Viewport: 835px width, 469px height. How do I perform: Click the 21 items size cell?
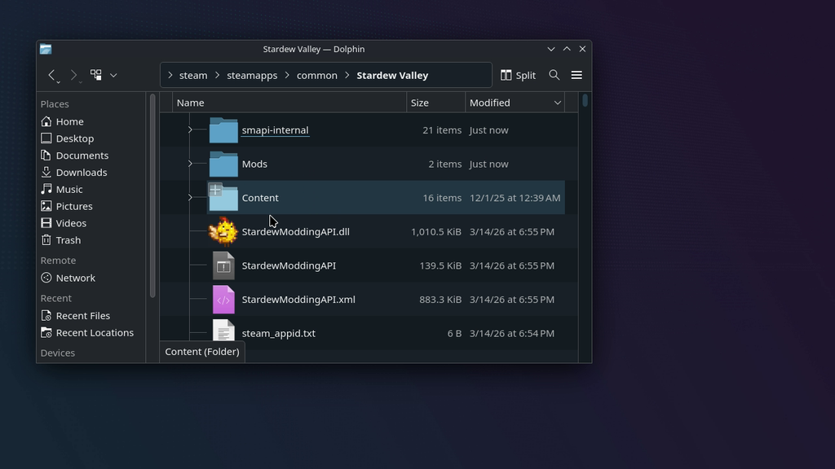click(x=442, y=129)
